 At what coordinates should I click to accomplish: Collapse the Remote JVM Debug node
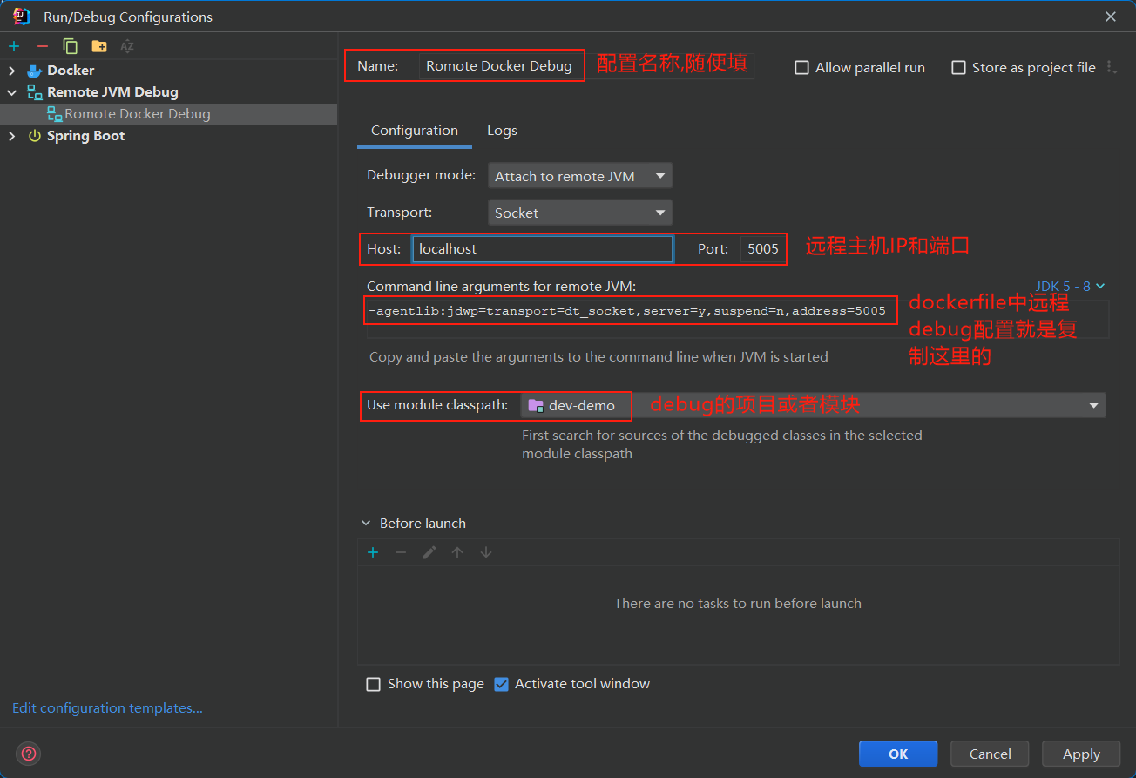(x=11, y=92)
